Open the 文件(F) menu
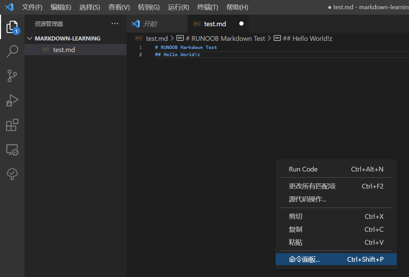This screenshot has height=277, width=409. (32, 7)
